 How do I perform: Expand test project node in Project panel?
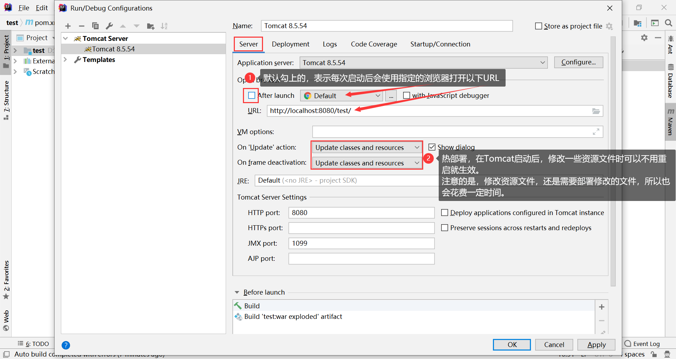click(15, 50)
